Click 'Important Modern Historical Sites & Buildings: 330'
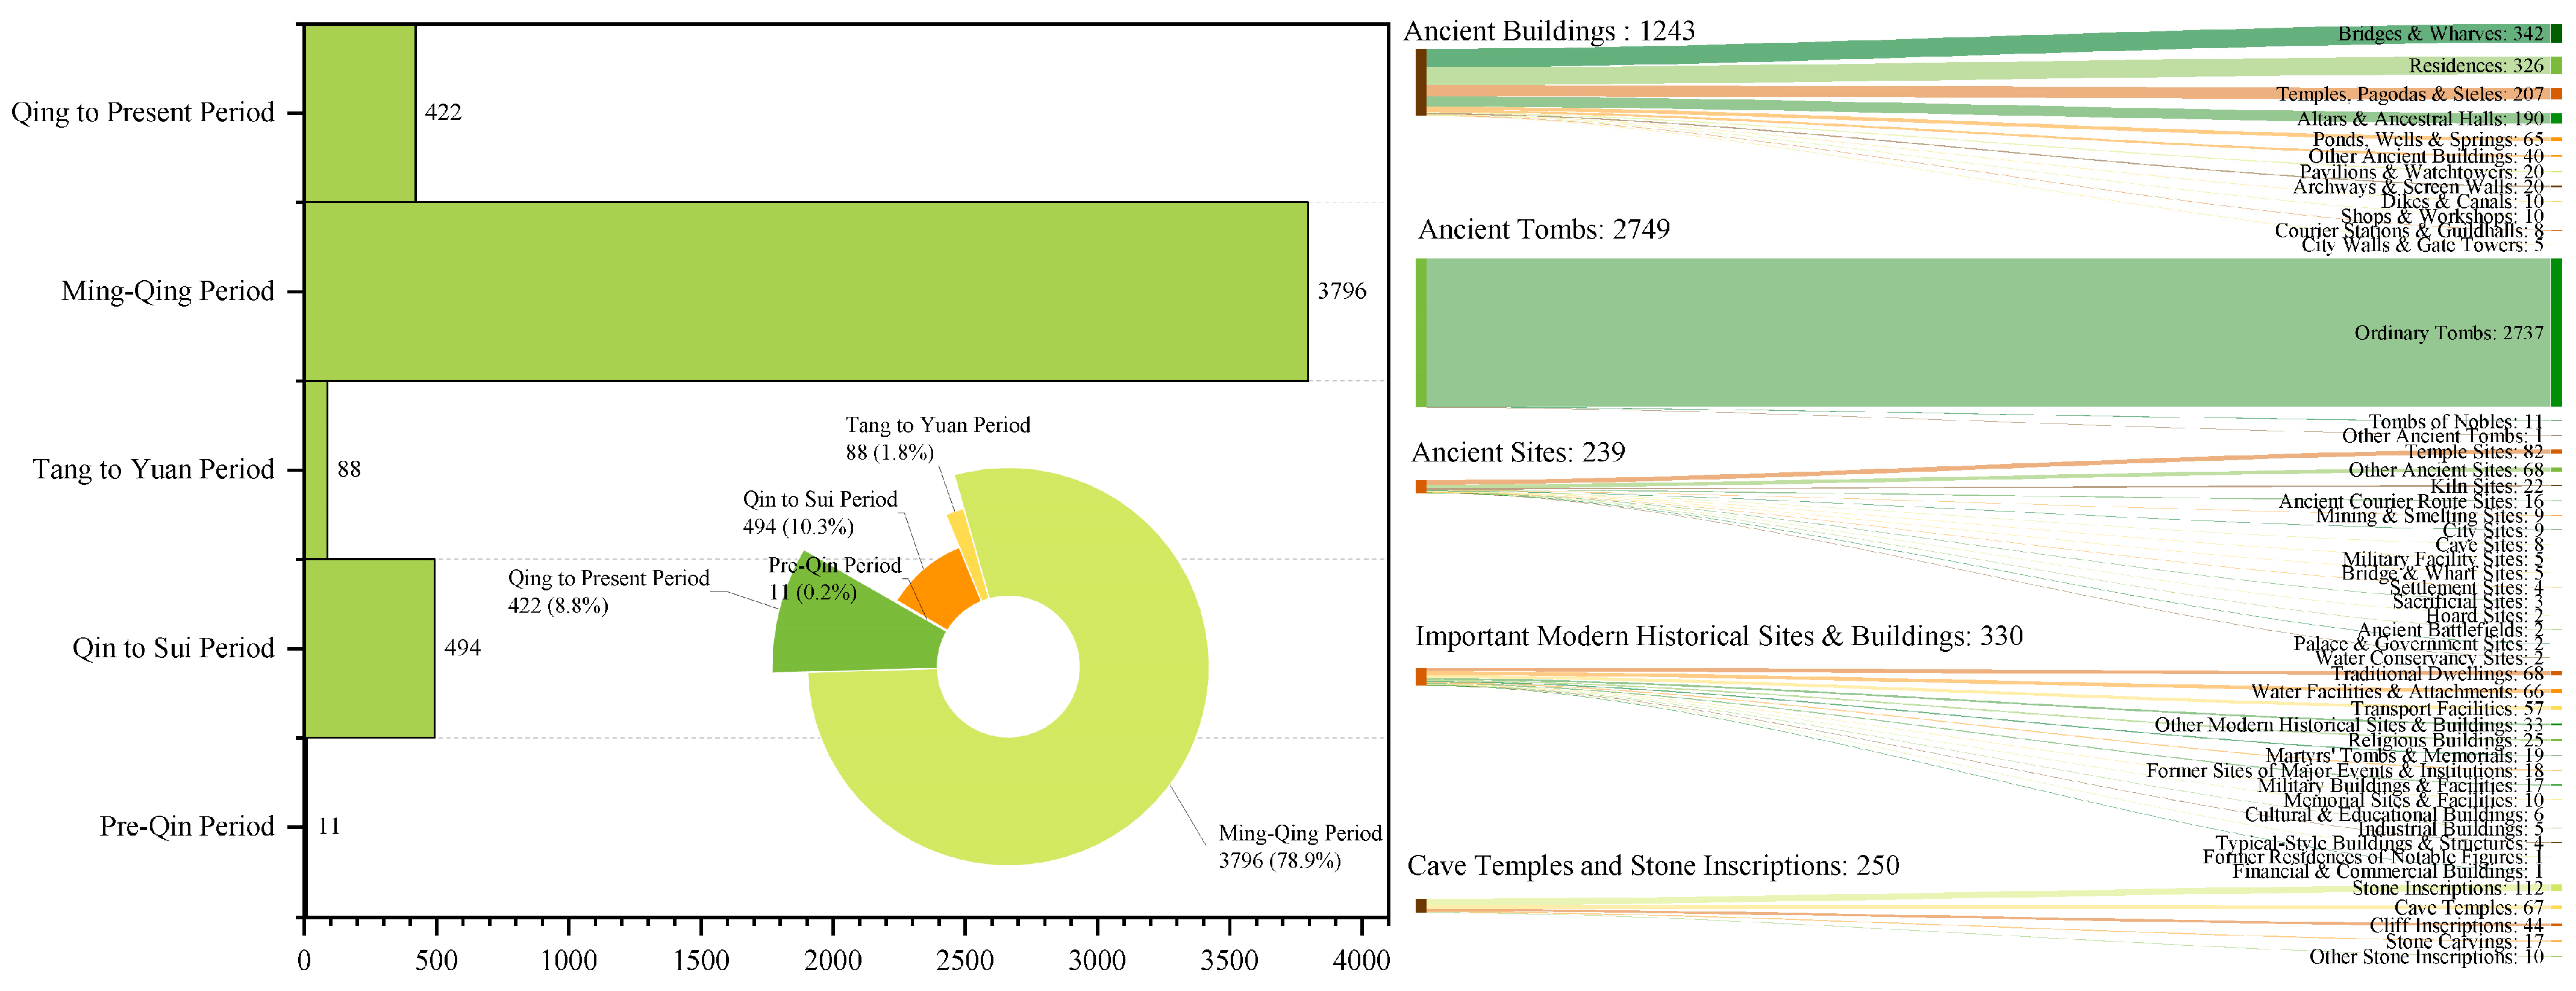 1719,636
